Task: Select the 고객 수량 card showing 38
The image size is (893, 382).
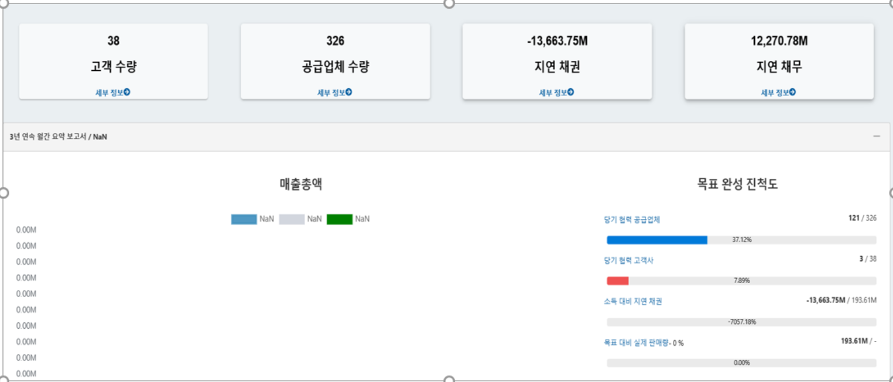Action: 113,61
